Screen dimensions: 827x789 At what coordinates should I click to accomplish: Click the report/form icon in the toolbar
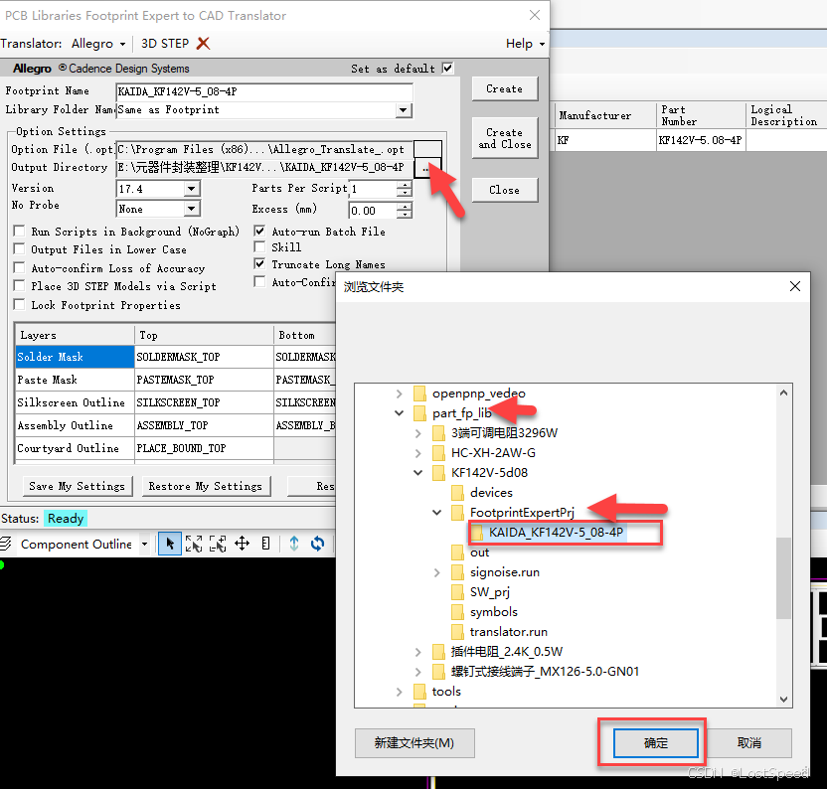pyautogui.click(x=265, y=543)
